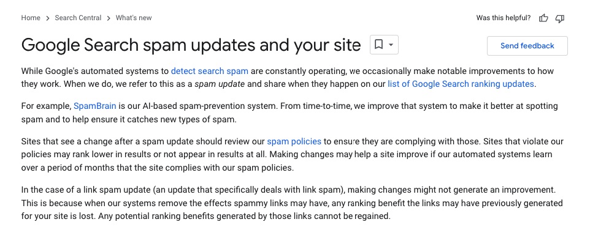Click the chevron after the Home breadcrumb
The height and width of the screenshot is (241, 590).
pos(48,18)
